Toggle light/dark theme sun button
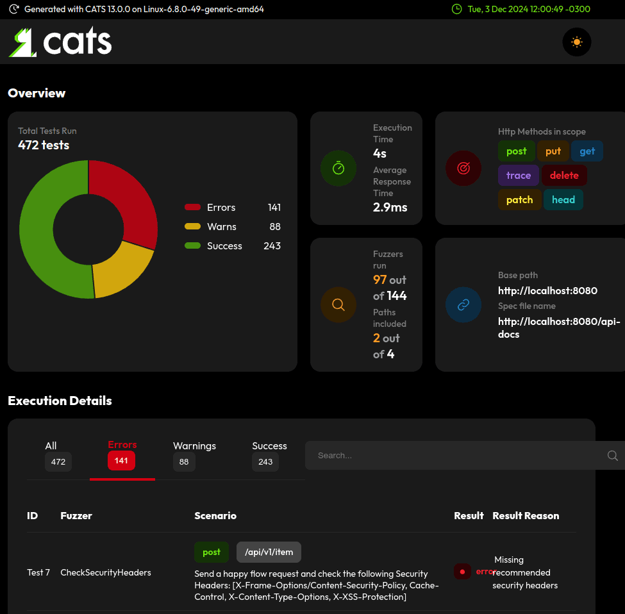 click(x=576, y=42)
